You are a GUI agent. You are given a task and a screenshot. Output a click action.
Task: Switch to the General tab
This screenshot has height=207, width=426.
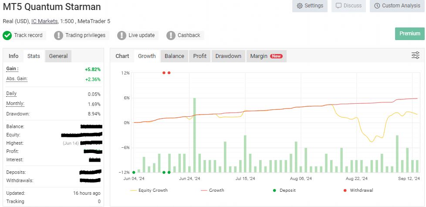pyautogui.click(x=58, y=56)
